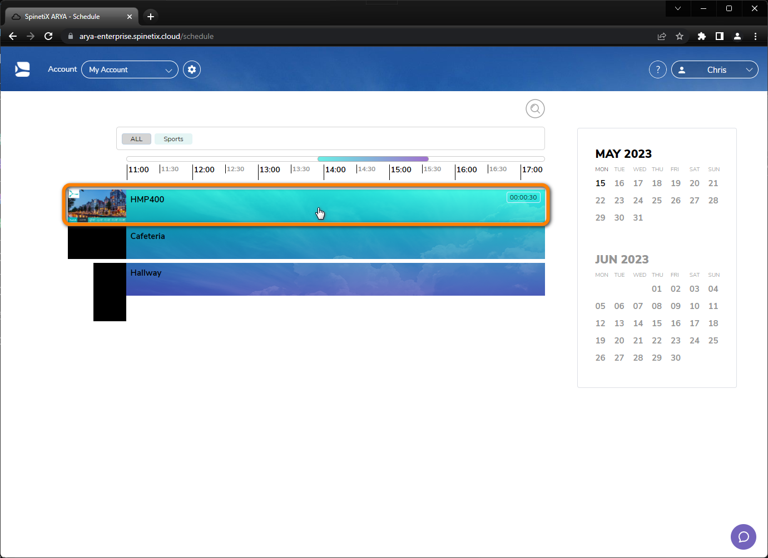The width and height of the screenshot is (768, 558).
Task: Bookmark the page with the star icon
Action: [680, 36]
